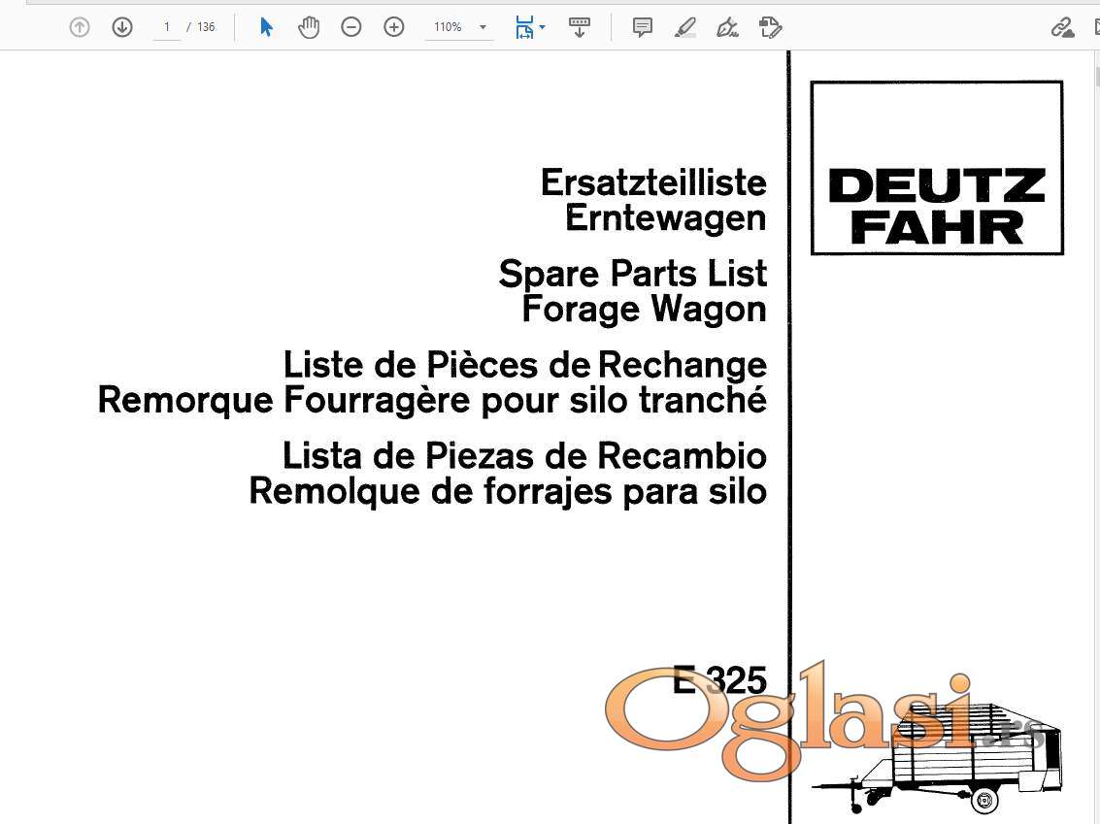Screen dimensions: 1100x824
Task: Click the line "Lista de Piezas de Recambio"
Action: pos(524,456)
